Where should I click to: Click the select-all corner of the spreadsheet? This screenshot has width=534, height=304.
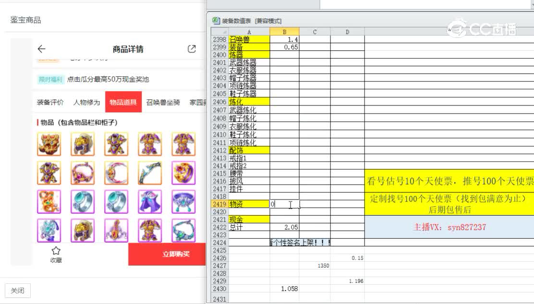tap(219, 32)
